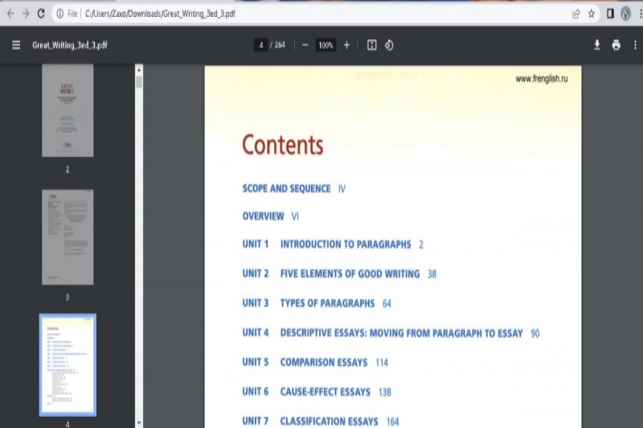Bookmark this page with the star icon
Screen dimensions: 643x428
pos(592,14)
